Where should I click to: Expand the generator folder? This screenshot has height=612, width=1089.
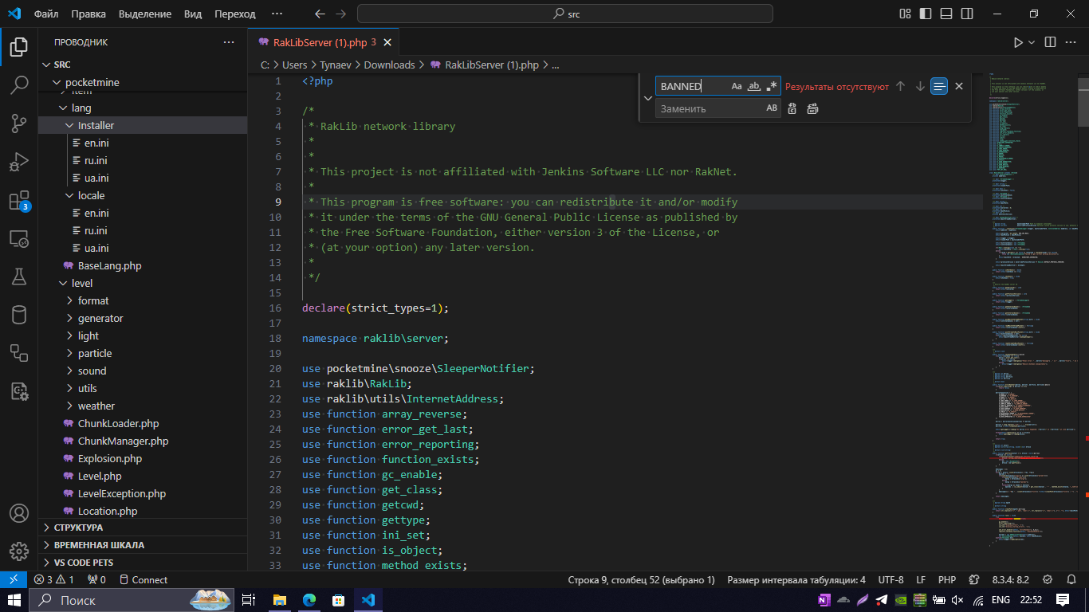100,318
